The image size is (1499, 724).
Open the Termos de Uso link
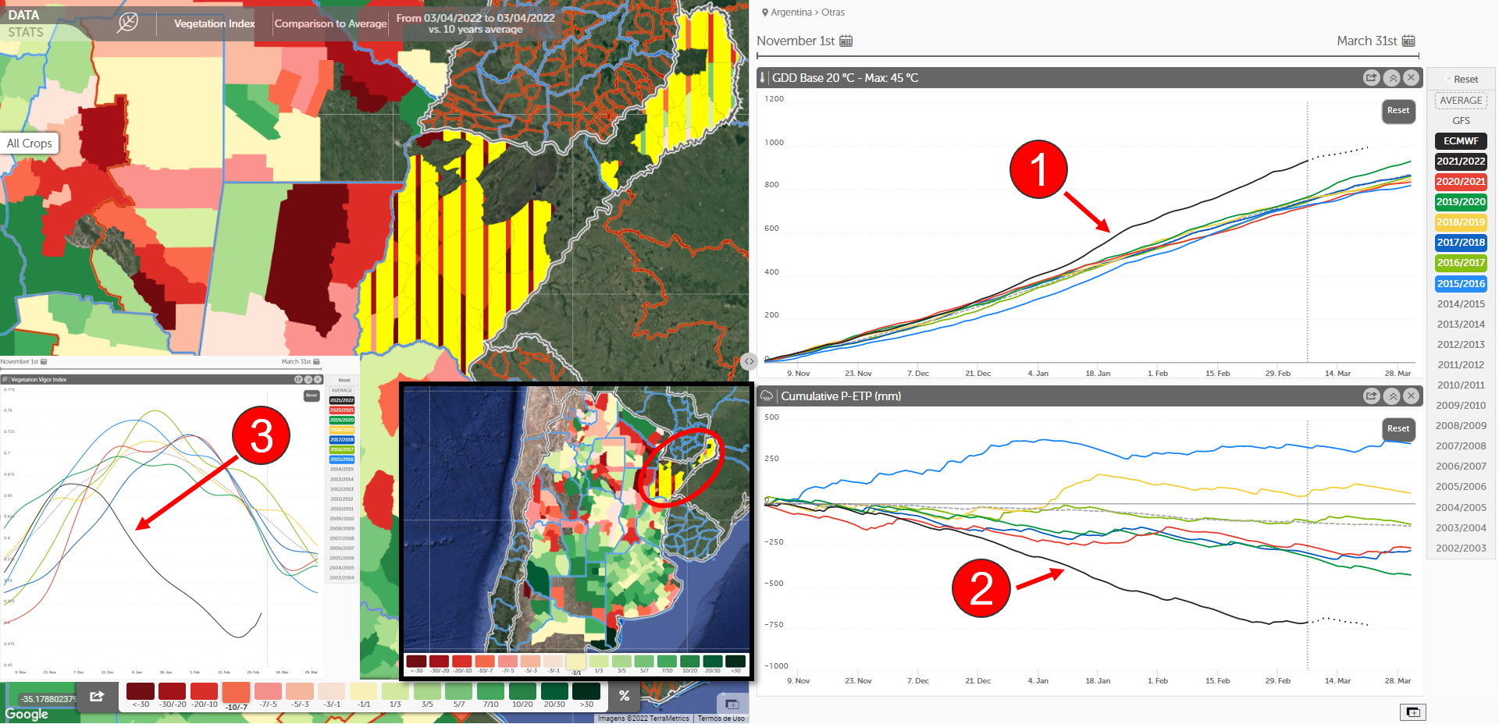(x=721, y=719)
